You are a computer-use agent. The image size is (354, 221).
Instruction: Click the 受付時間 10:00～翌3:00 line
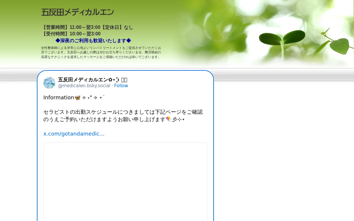pos(71,34)
